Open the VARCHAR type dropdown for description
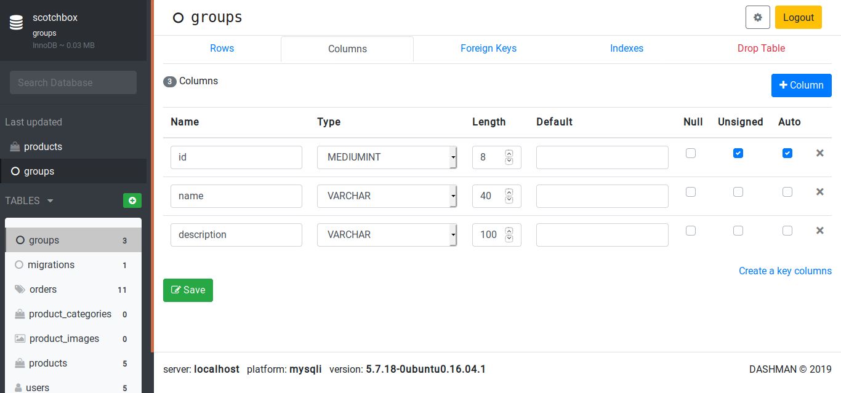Viewport: 841px width, 393px height. 387,235
